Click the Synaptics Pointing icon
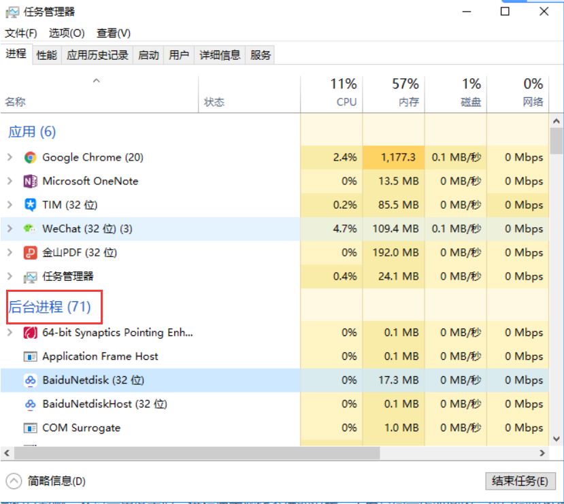The width and height of the screenshot is (564, 504). click(30, 333)
